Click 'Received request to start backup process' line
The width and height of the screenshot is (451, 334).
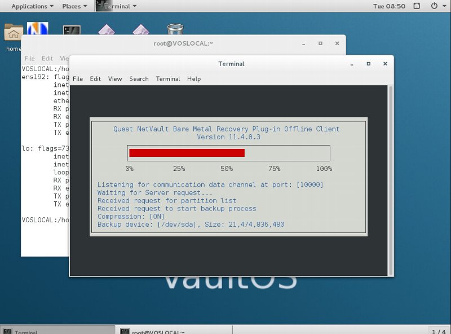[176, 209]
